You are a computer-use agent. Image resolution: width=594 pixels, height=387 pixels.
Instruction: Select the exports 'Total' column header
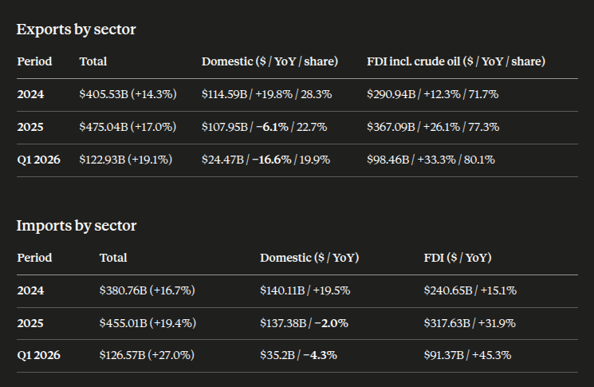pos(93,61)
